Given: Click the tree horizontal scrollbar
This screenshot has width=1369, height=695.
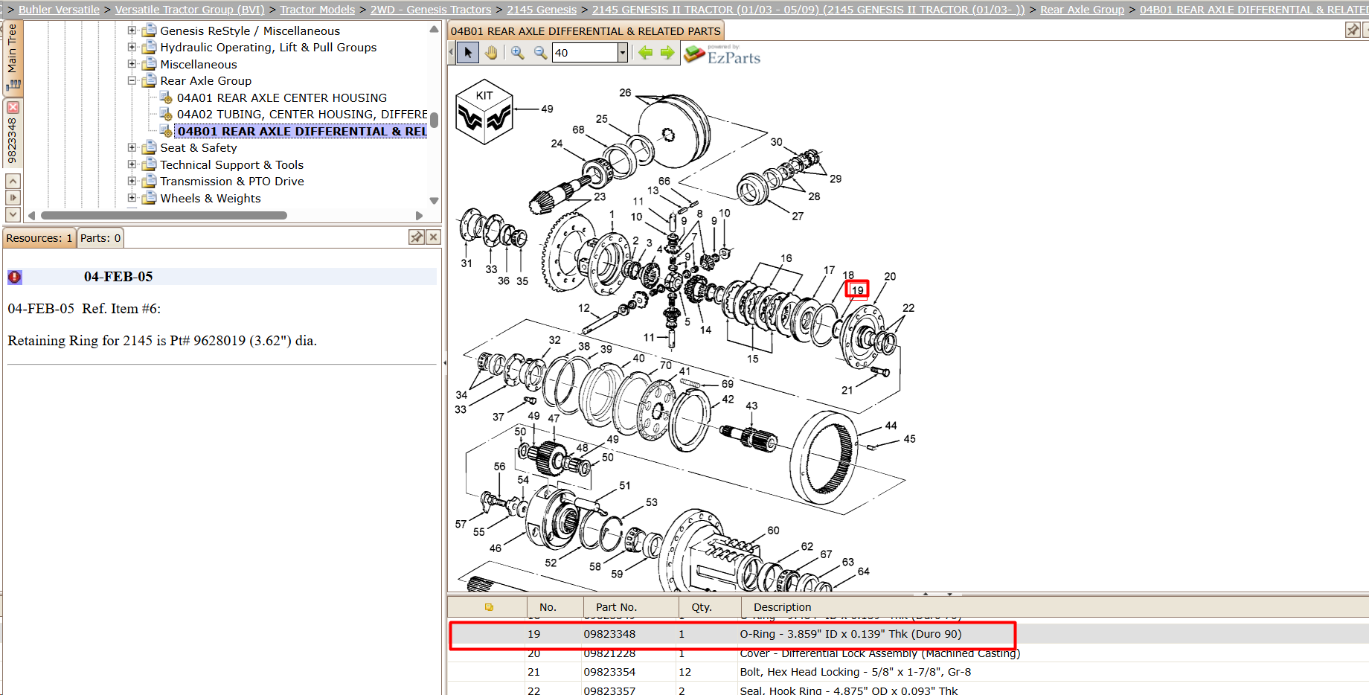Looking at the screenshot, I should point(164,216).
